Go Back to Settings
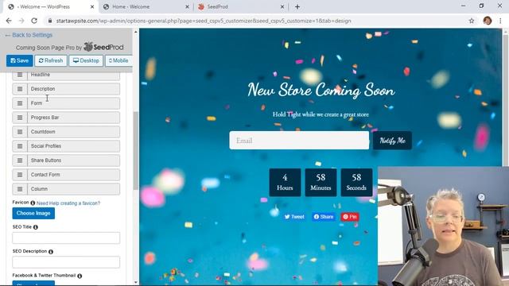This screenshot has width=509, height=286. [29, 35]
